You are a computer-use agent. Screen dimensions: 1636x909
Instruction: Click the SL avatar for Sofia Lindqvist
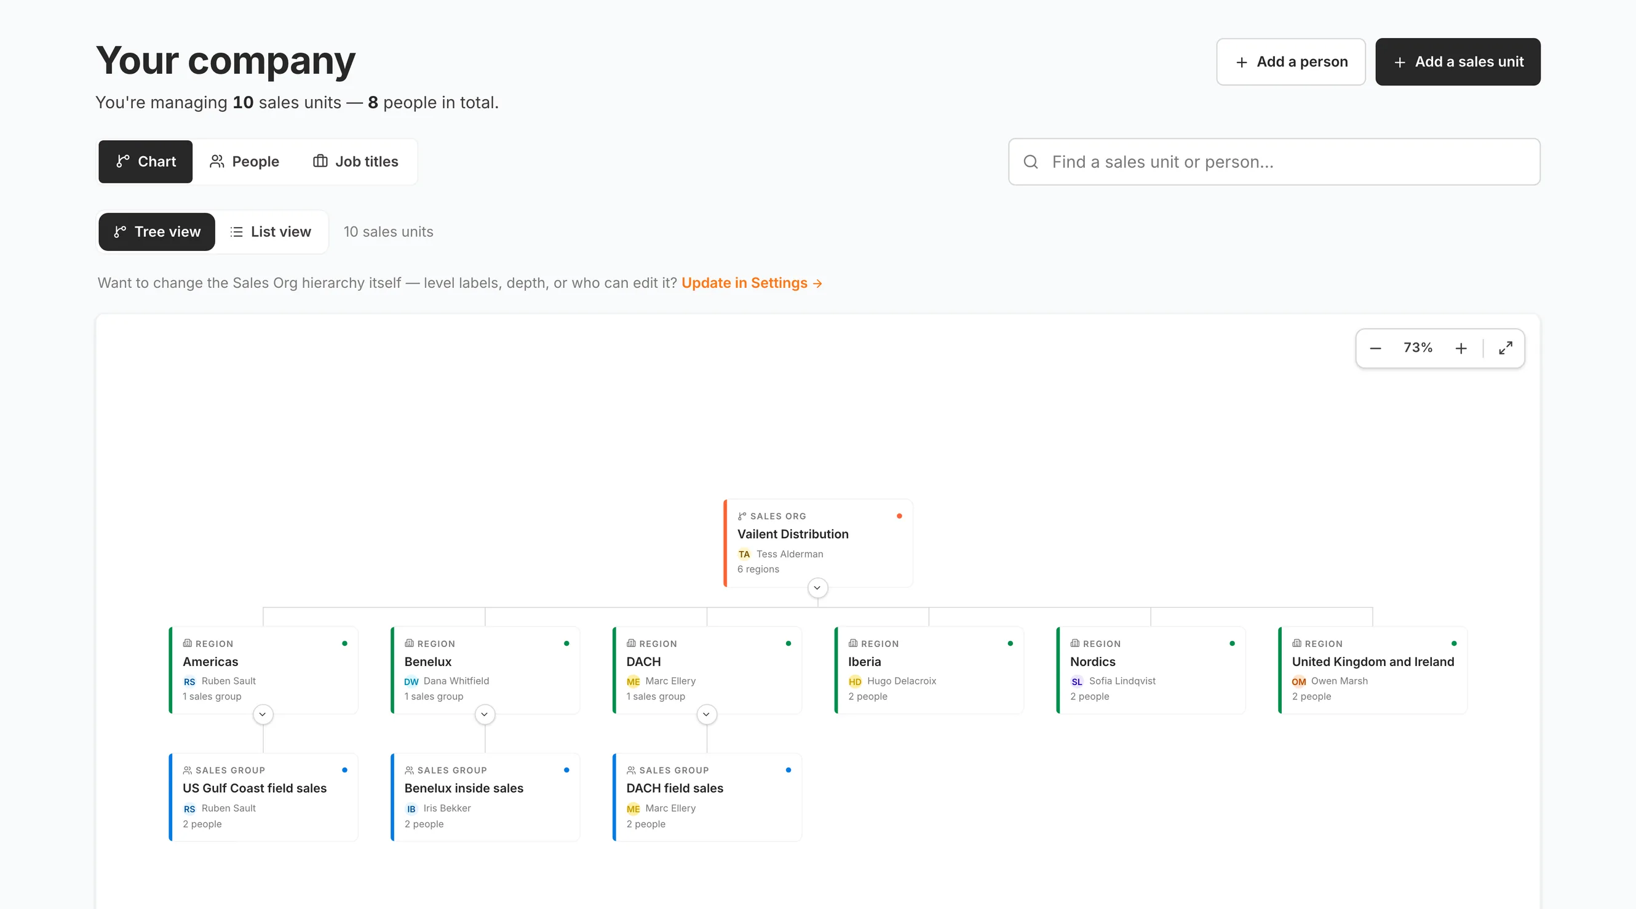point(1077,681)
